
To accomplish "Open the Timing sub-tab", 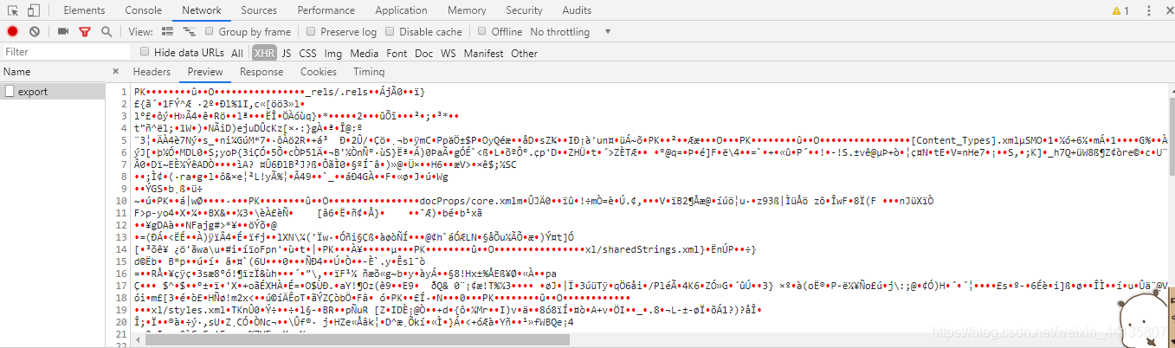I will 369,72.
